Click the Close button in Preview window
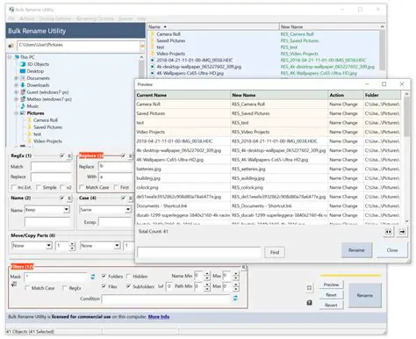 click(392, 250)
